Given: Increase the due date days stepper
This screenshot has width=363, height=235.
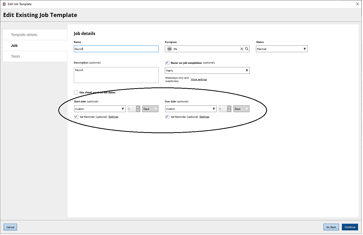Looking at the screenshot, I should [229, 107].
